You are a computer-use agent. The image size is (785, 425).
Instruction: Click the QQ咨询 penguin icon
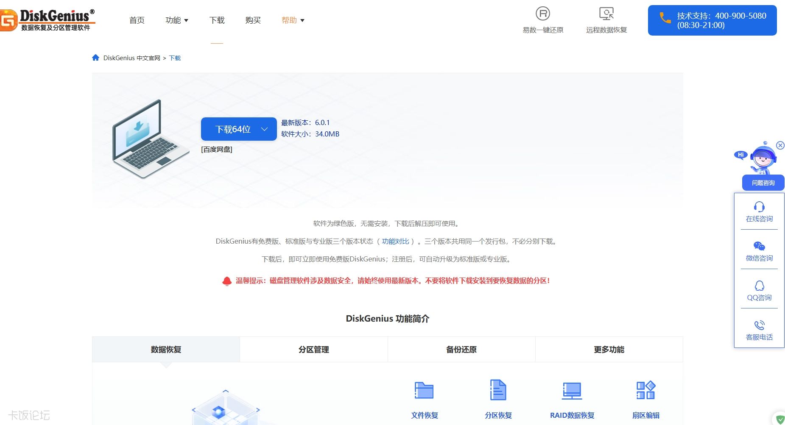tap(759, 285)
